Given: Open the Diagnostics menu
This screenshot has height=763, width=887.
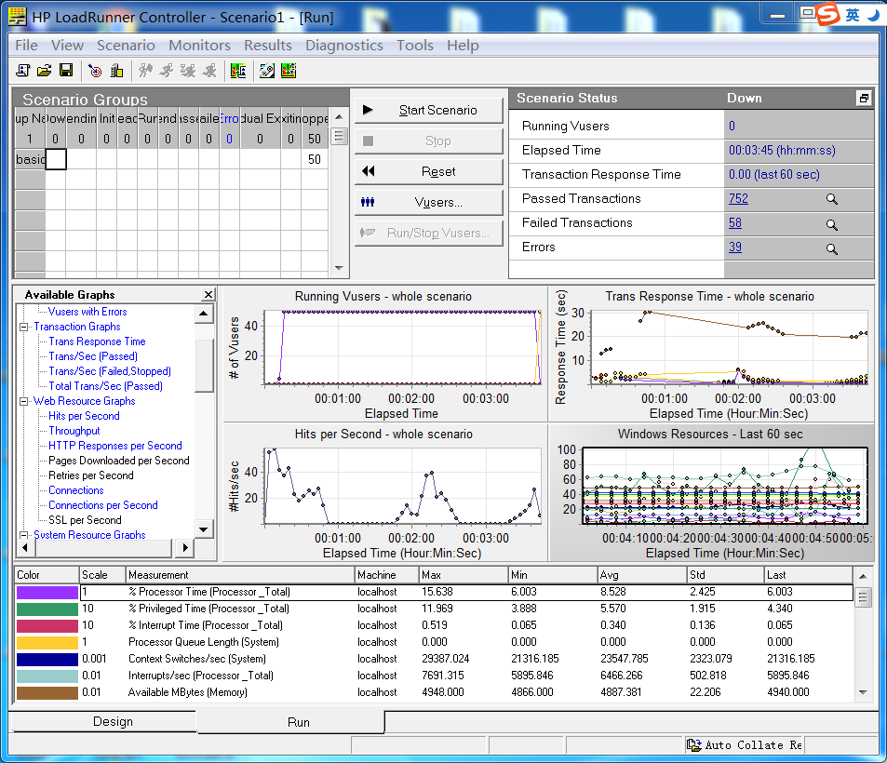Looking at the screenshot, I should (x=344, y=46).
